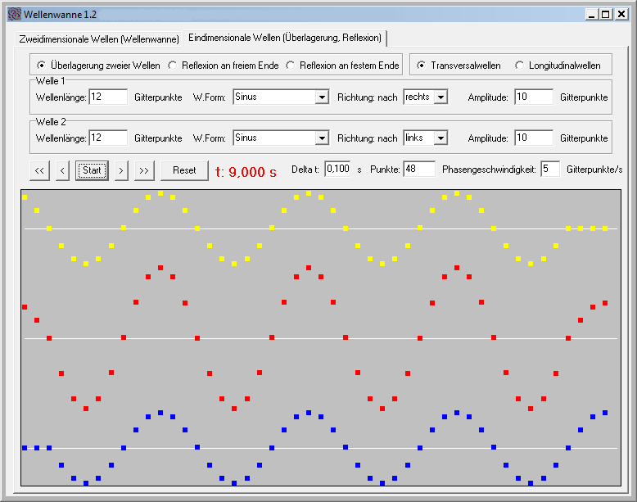Expand Welle 1 Richtung dropdown
Image resolution: width=637 pixels, height=502 pixels.
pos(440,97)
